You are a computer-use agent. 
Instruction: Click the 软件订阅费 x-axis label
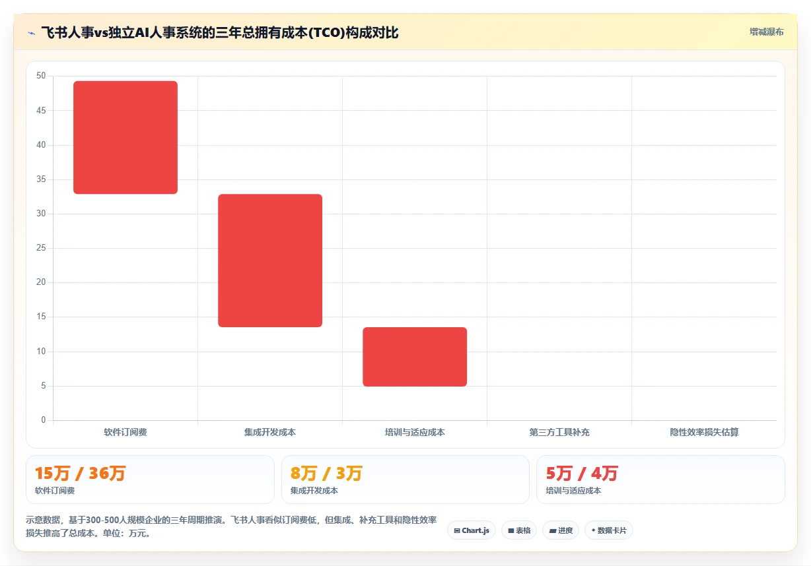[x=125, y=433]
